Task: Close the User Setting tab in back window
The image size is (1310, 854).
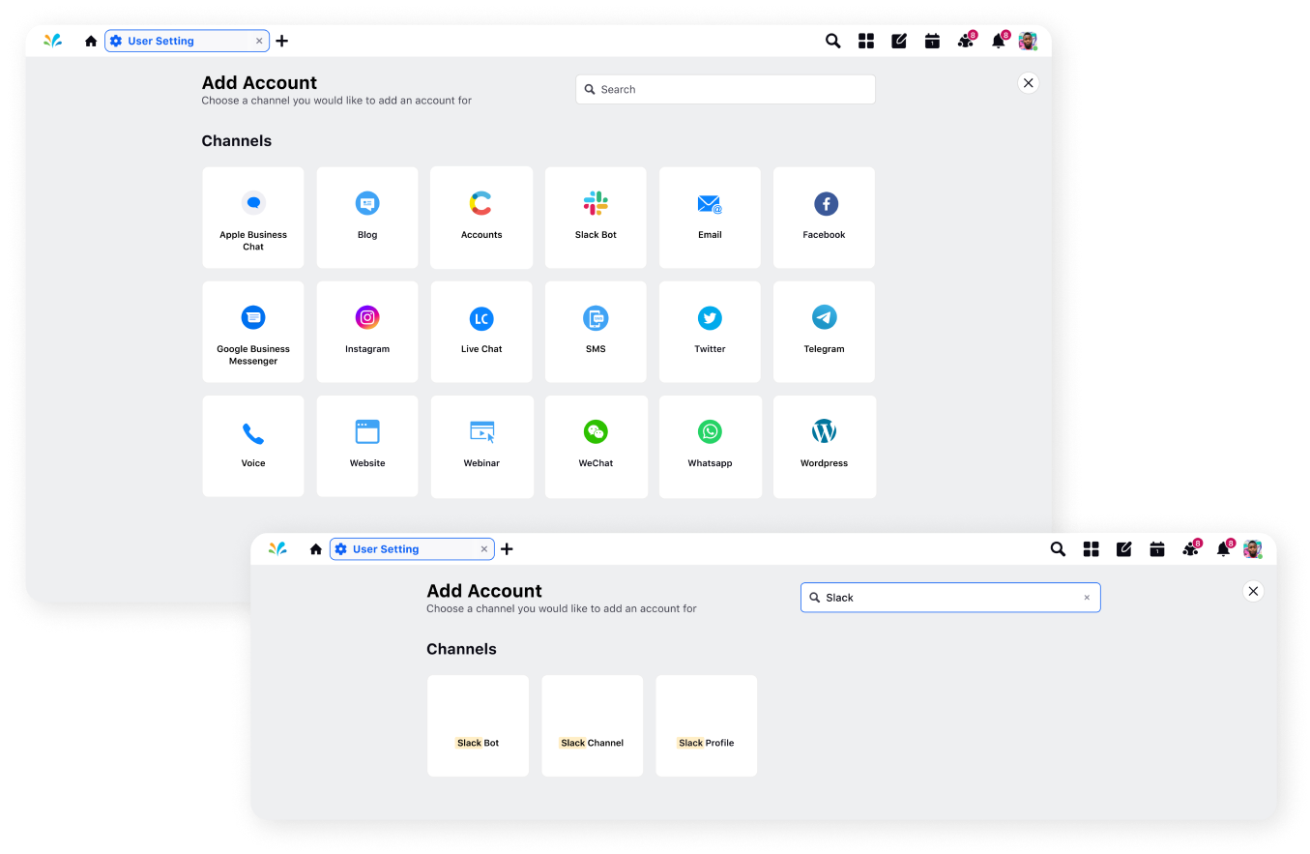Action: (259, 41)
